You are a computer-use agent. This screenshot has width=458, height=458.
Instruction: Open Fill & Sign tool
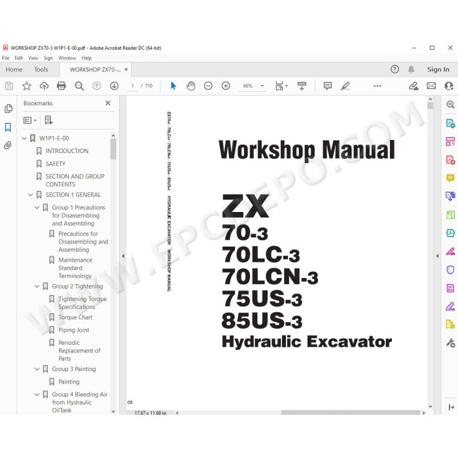450,306
